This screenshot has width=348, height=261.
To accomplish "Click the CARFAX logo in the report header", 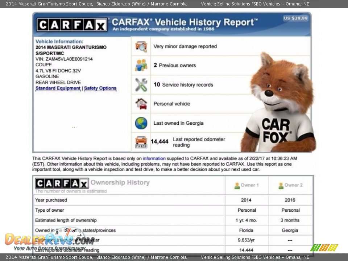I will [x=72, y=25].
